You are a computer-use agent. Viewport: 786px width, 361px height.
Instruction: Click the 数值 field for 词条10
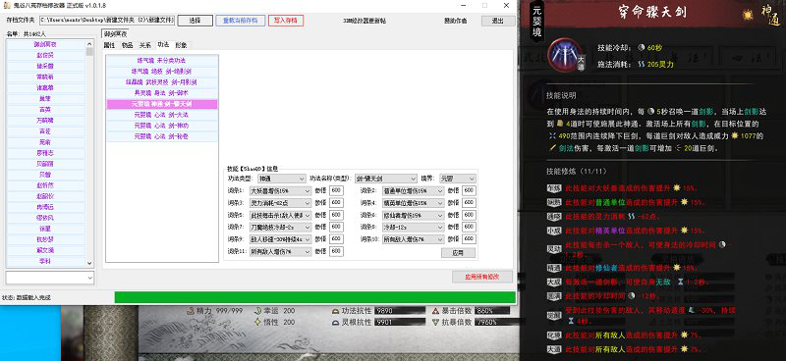coord(470,239)
